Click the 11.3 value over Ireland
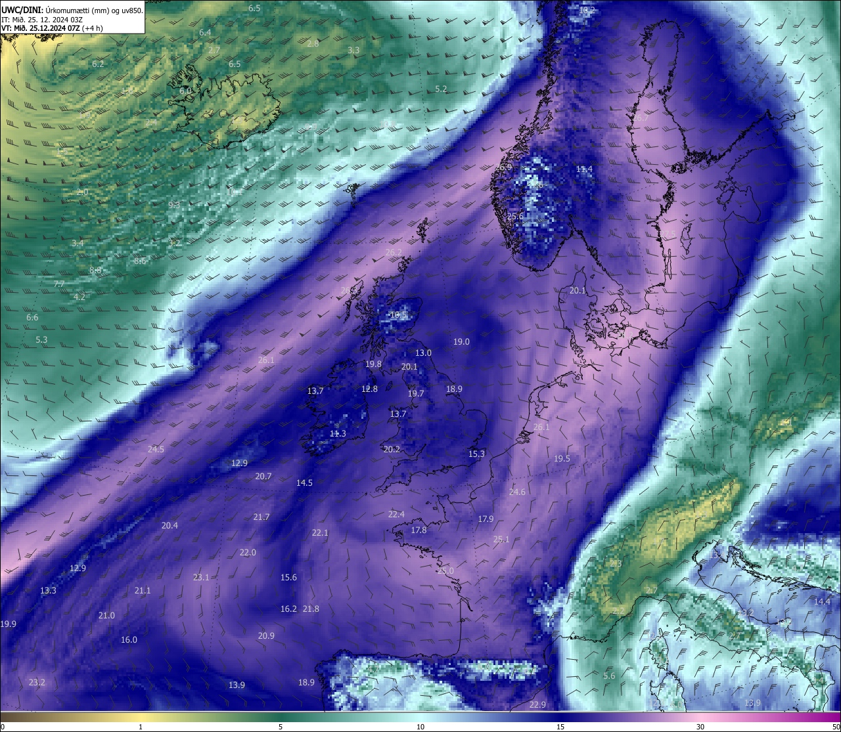 (338, 433)
